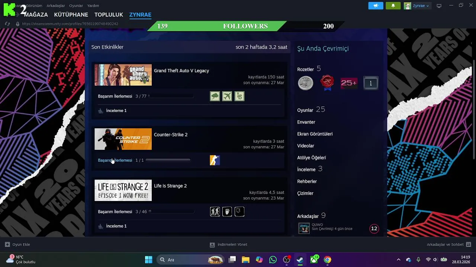Image resolution: width=476 pixels, height=267 pixels.
Task: Click the silver coin badge
Action: click(306, 83)
